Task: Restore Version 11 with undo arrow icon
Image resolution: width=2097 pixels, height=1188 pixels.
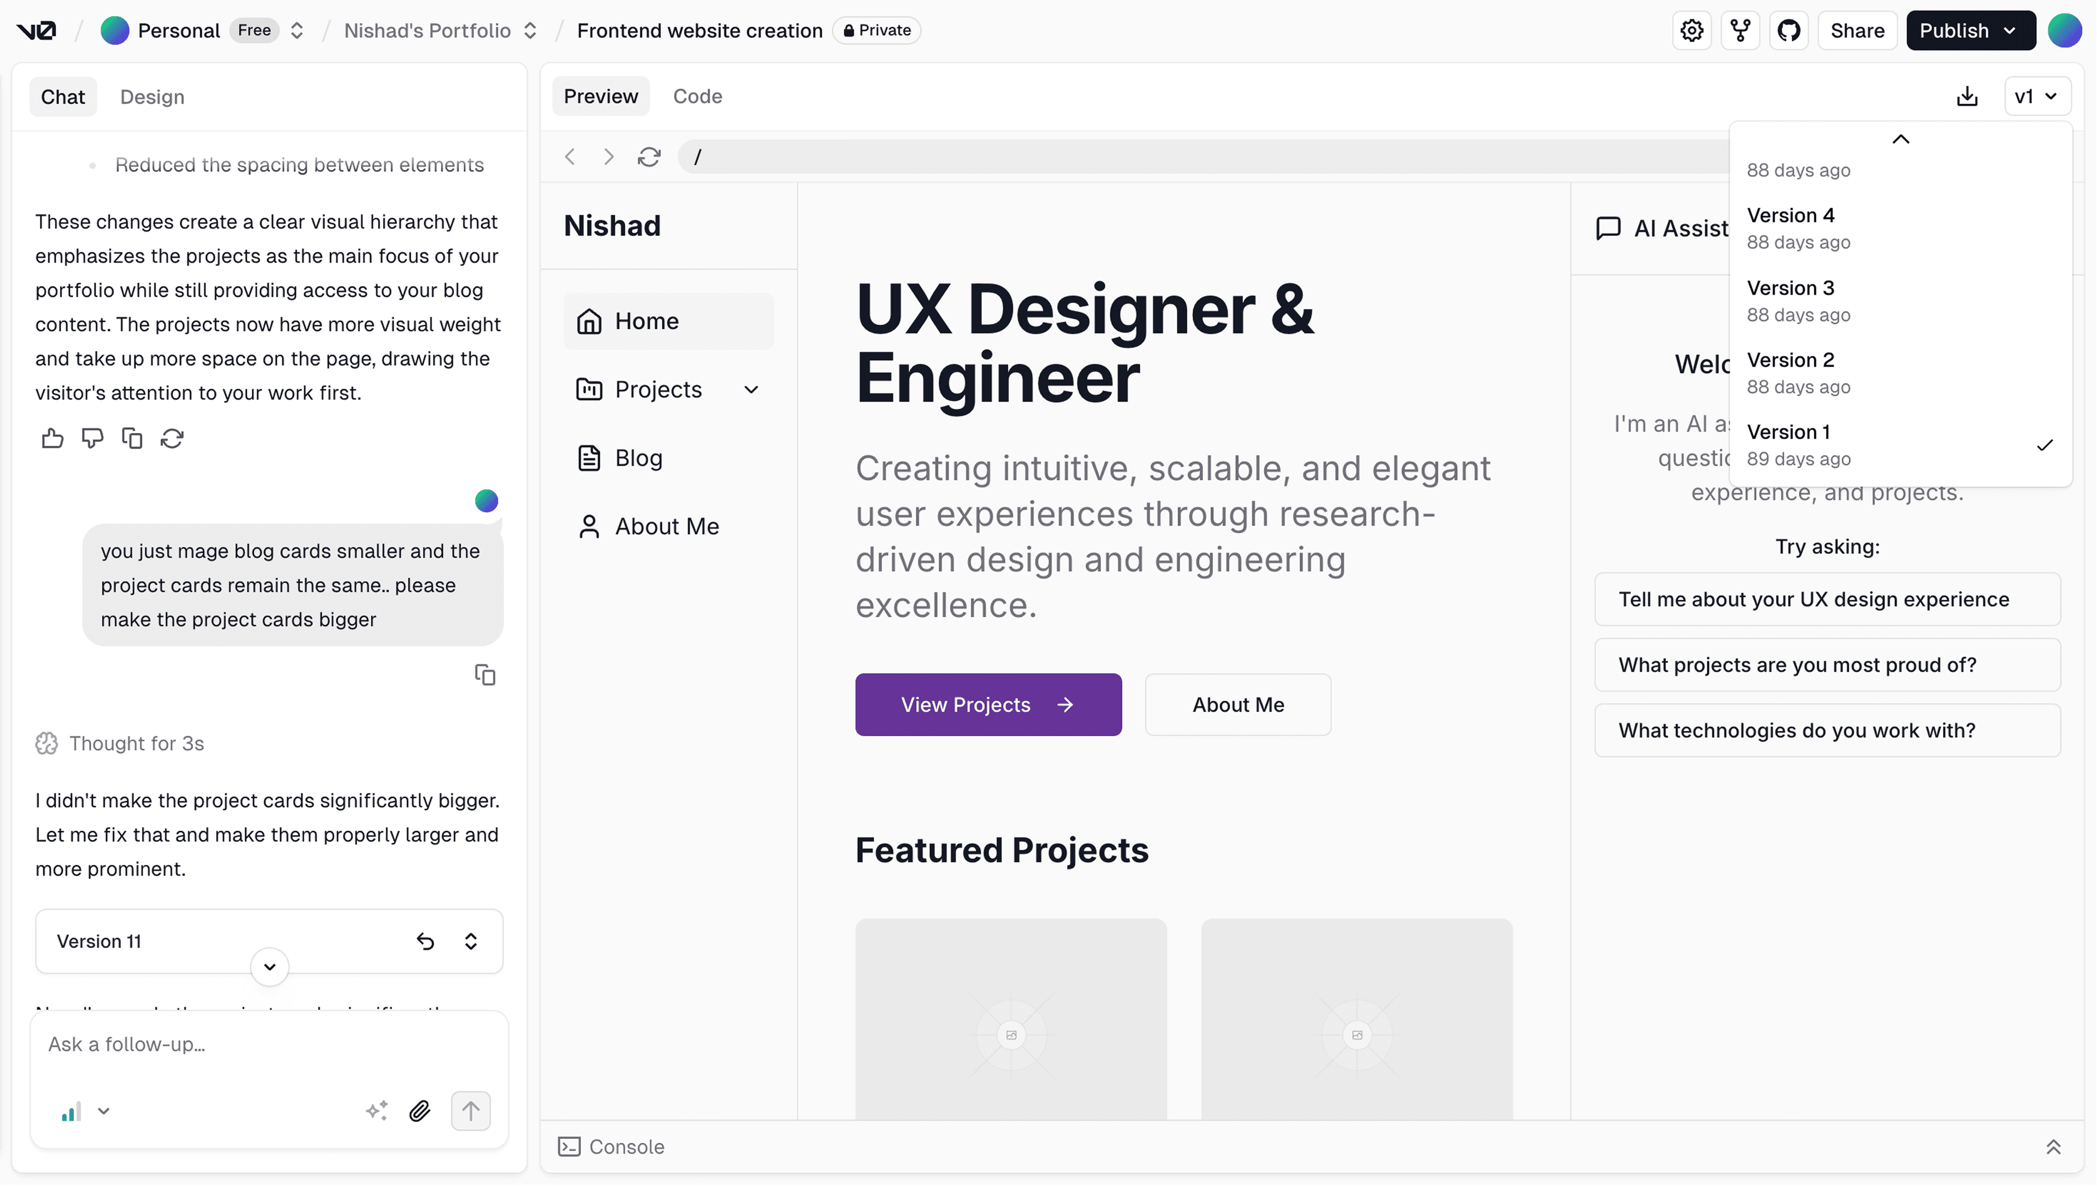Action: click(425, 941)
